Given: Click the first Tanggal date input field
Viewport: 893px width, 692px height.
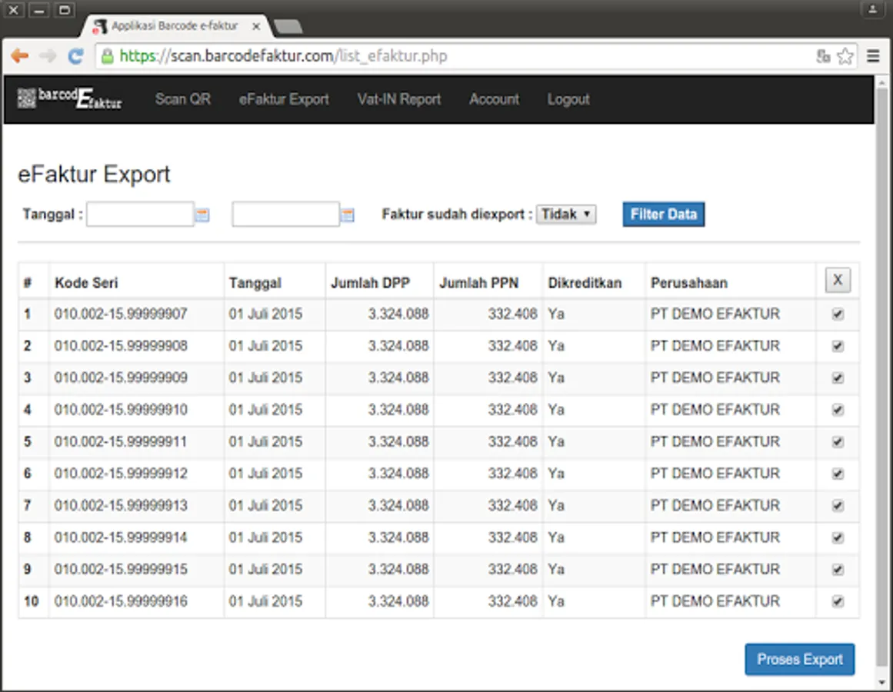Looking at the screenshot, I should coord(140,214).
